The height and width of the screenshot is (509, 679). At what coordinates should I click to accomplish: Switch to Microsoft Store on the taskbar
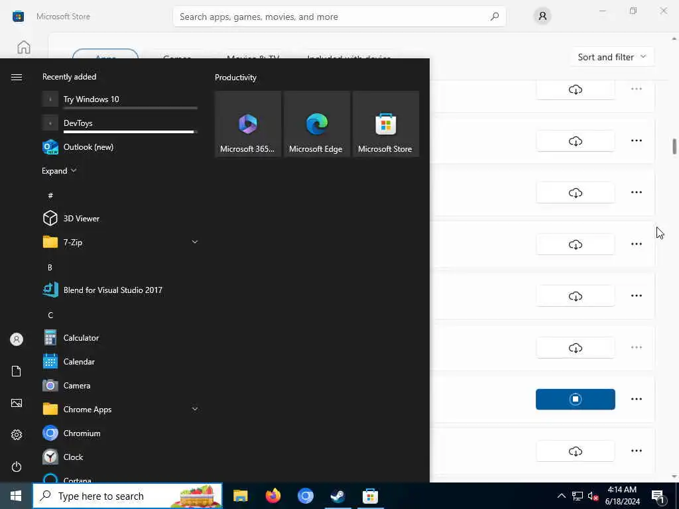[x=370, y=496]
